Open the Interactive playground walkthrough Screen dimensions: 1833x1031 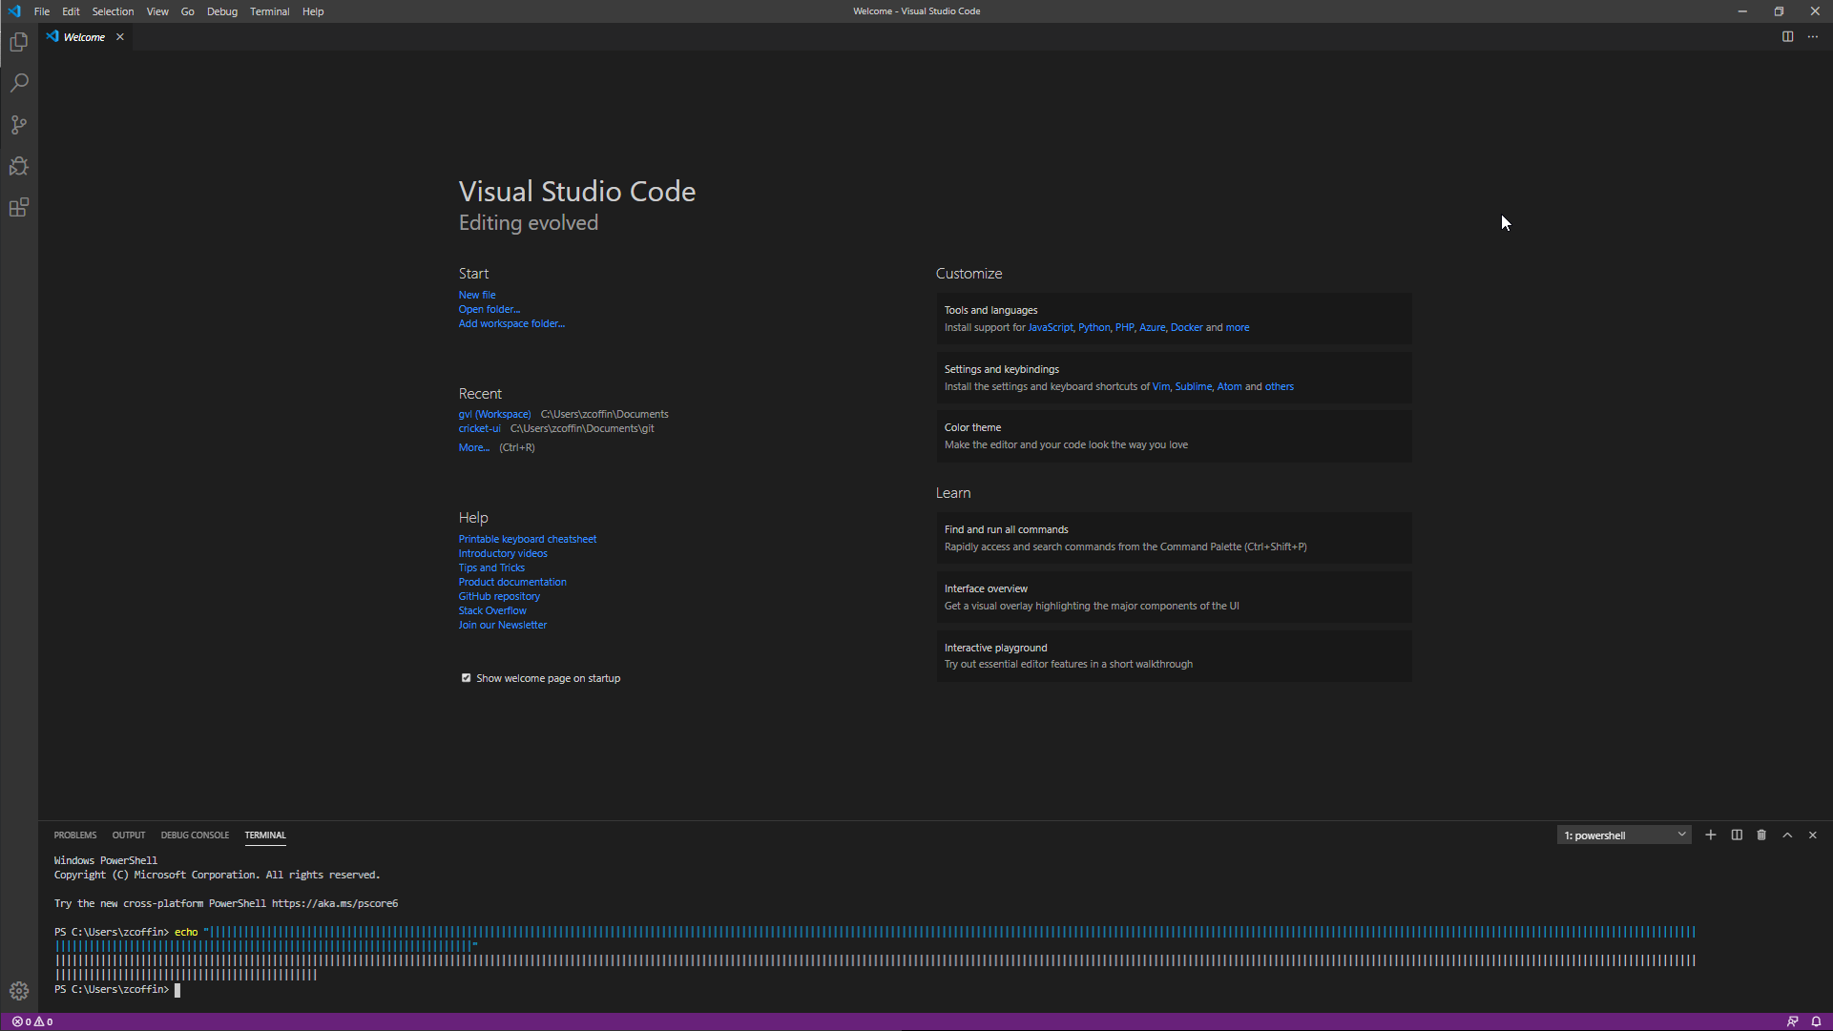coord(1174,655)
